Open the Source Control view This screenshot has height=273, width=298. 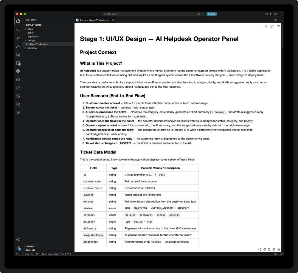18,38
